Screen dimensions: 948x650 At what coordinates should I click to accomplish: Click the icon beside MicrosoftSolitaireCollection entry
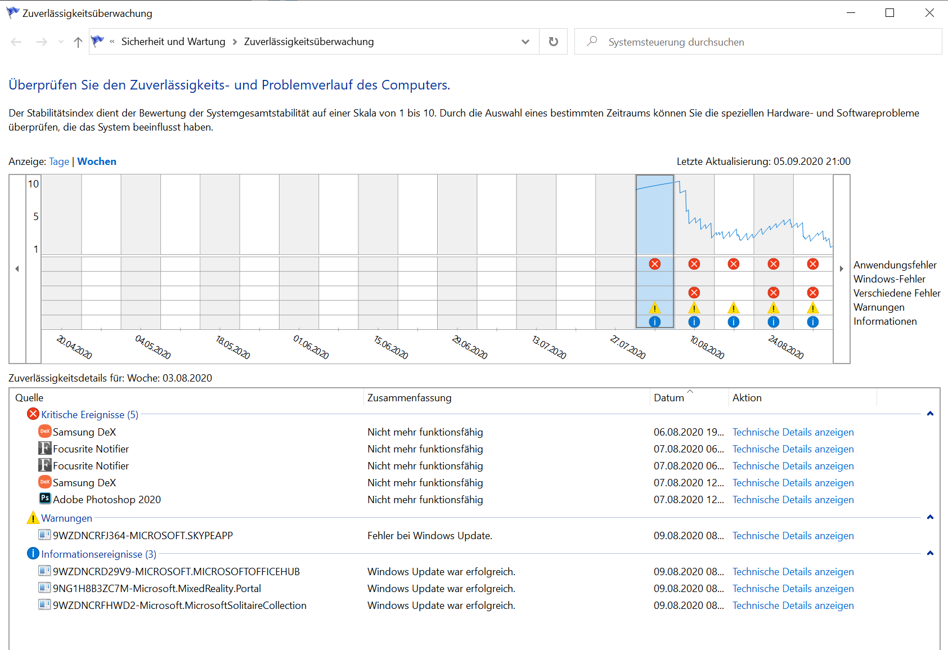45,604
